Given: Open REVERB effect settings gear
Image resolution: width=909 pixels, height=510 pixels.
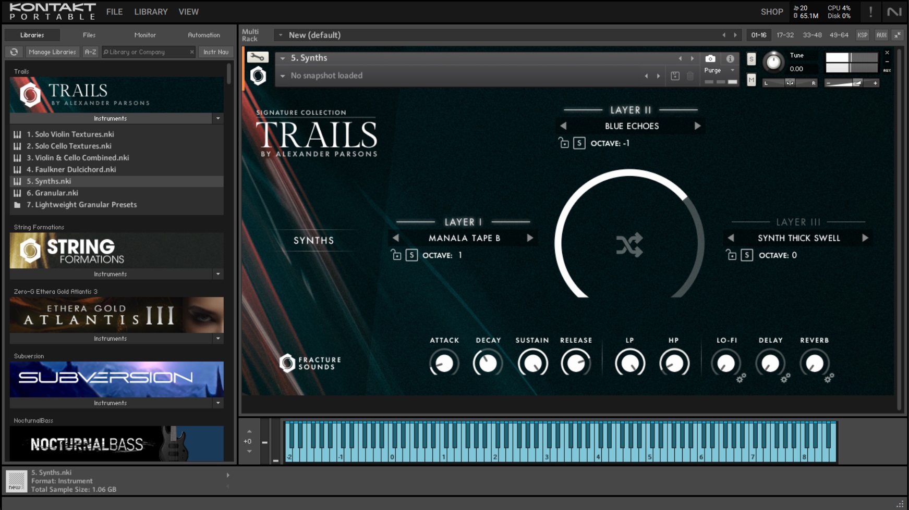Looking at the screenshot, I should pos(829,378).
